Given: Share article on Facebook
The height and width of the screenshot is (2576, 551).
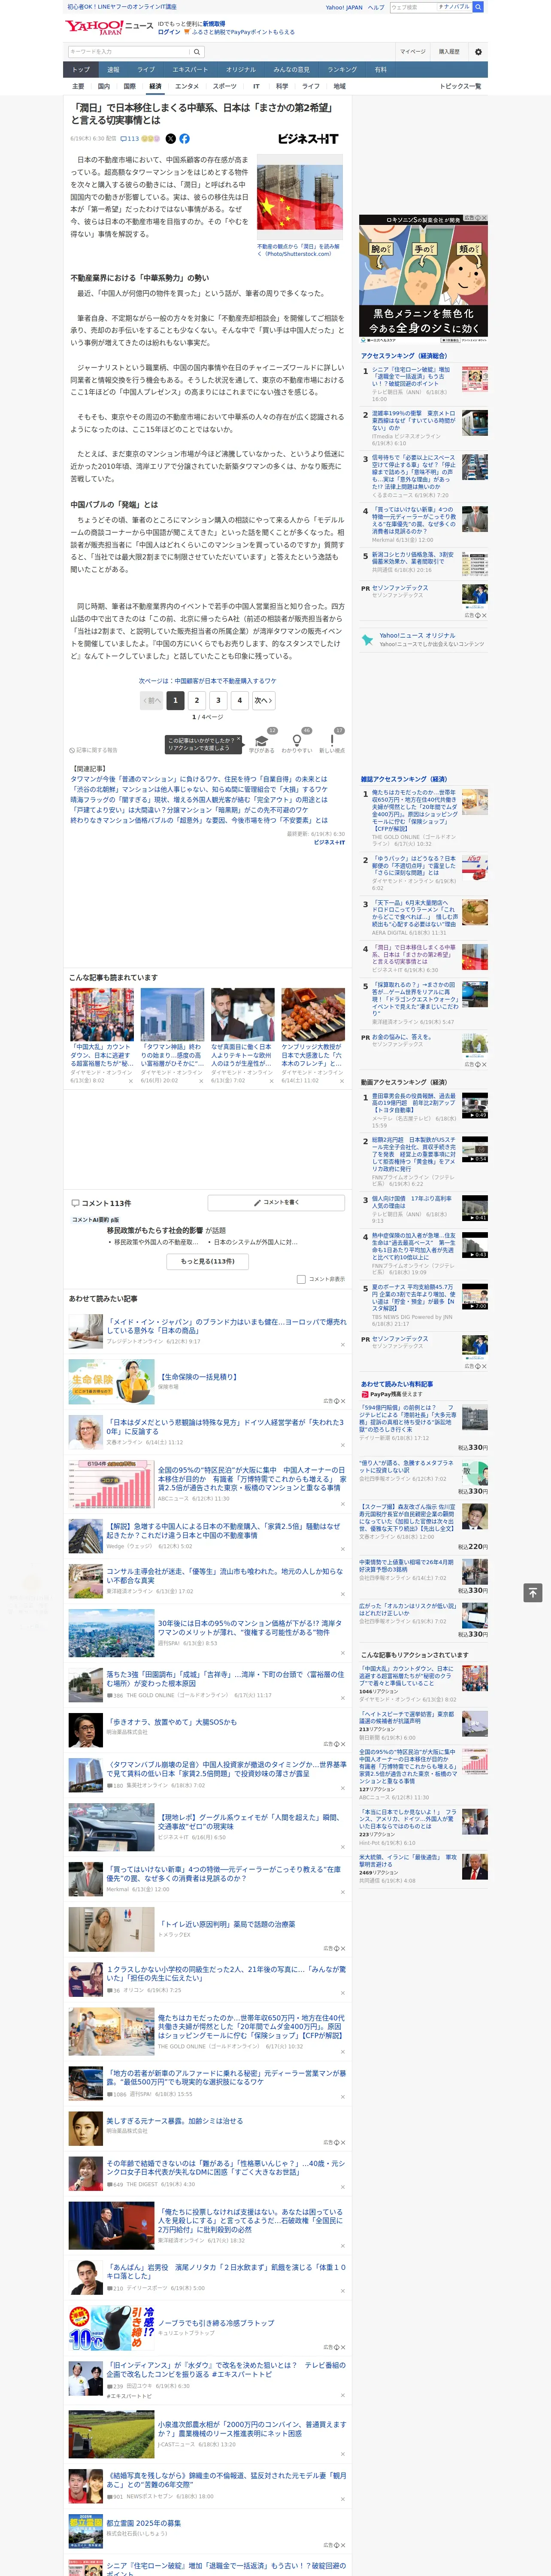Looking at the screenshot, I should (184, 139).
